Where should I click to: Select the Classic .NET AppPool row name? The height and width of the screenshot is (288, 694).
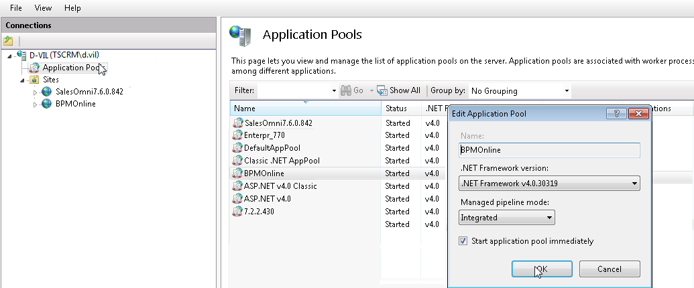[282, 161]
